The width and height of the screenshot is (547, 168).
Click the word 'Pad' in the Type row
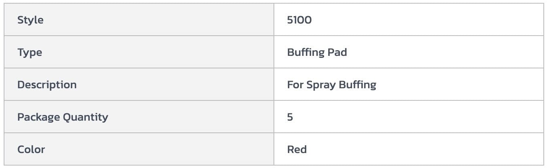point(338,52)
